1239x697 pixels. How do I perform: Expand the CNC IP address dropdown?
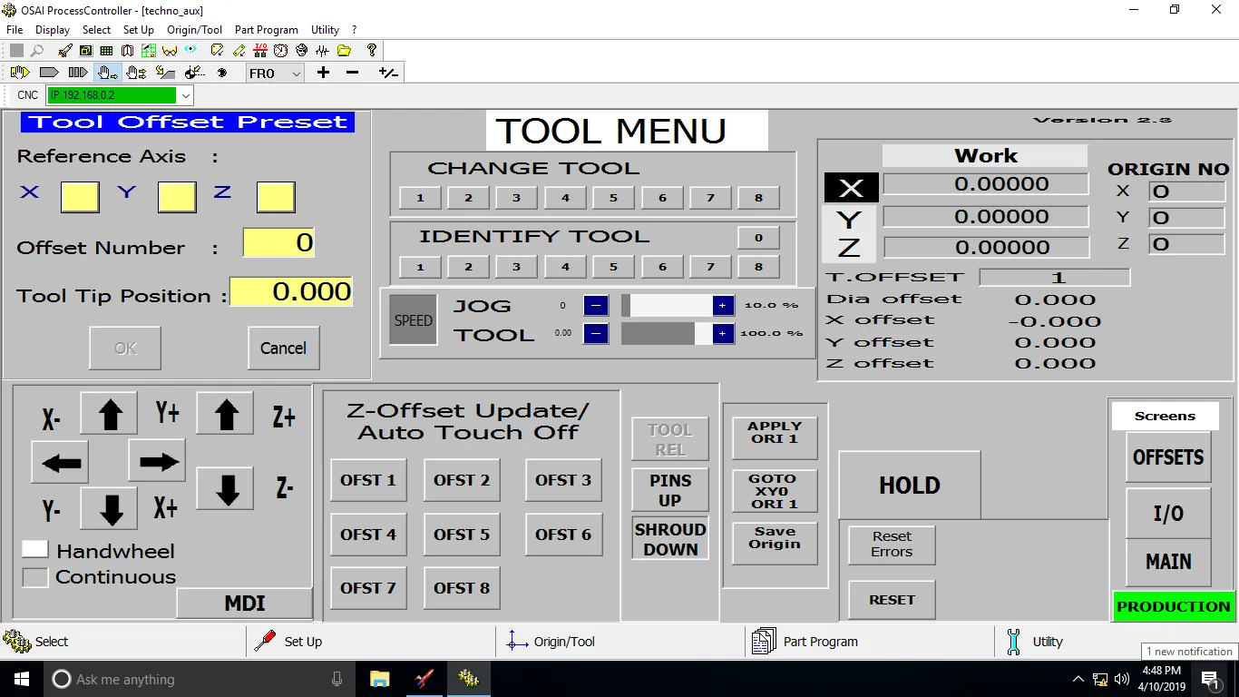186,95
